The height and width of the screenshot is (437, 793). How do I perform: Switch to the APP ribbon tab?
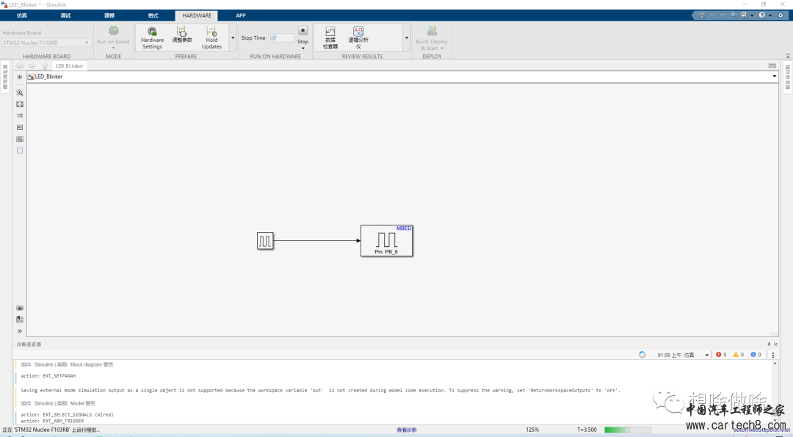(x=241, y=15)
